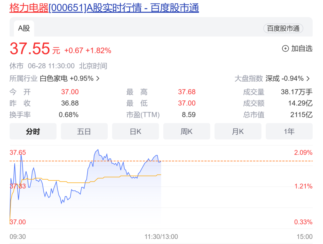Switch to the 1年 chart tab
This screenshot has height=244, width=323.
289,131
